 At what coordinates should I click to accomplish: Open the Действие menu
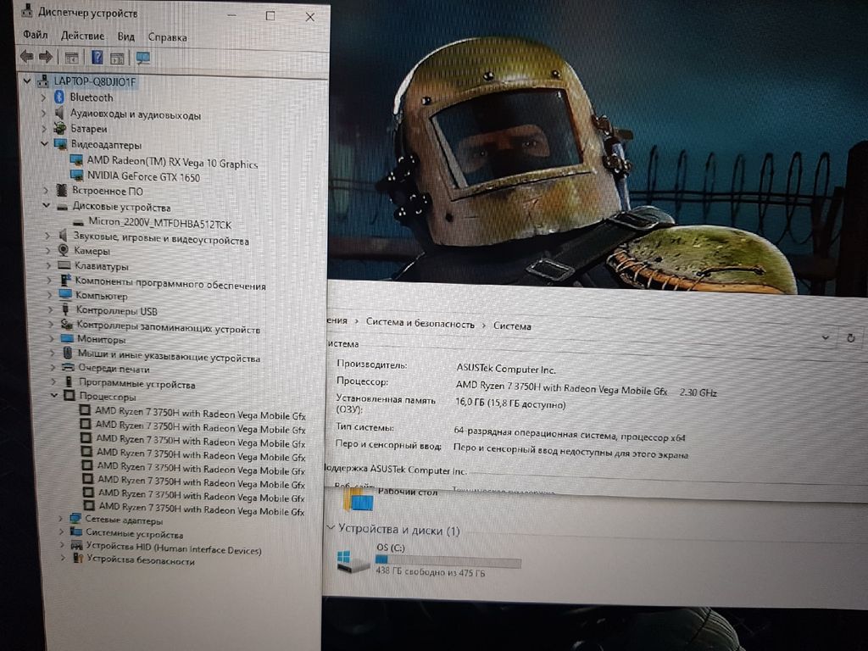83,36
